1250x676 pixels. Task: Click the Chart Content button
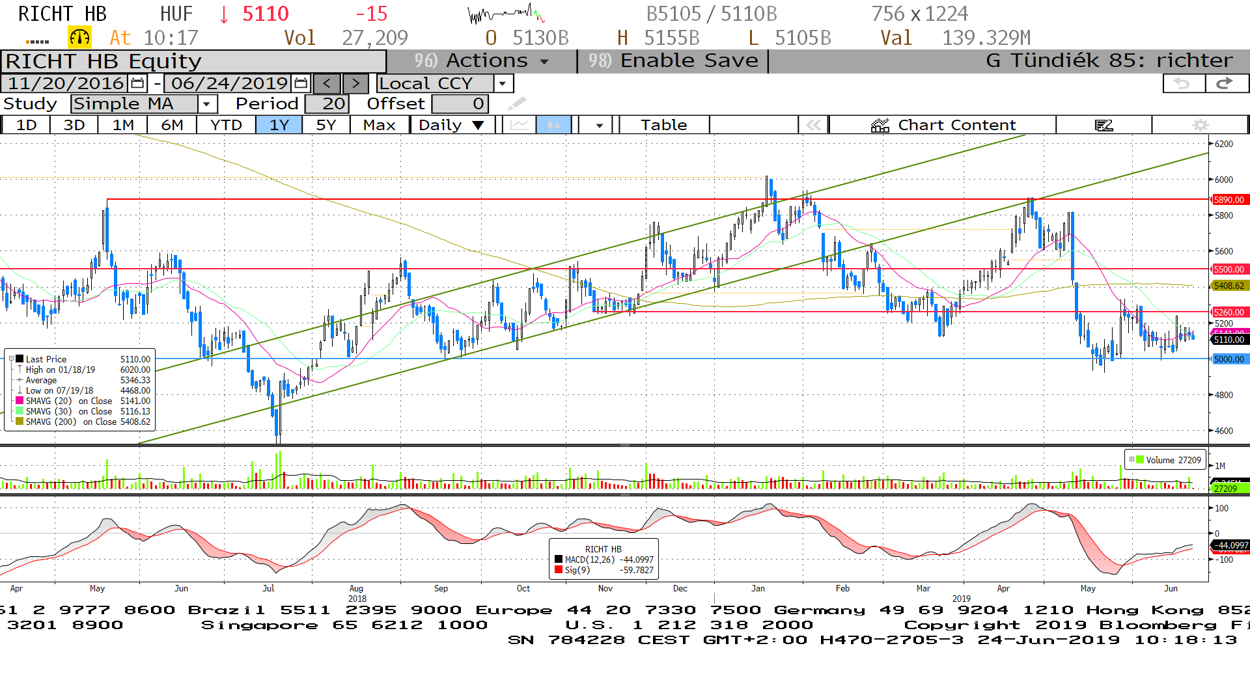pos(943,125)
